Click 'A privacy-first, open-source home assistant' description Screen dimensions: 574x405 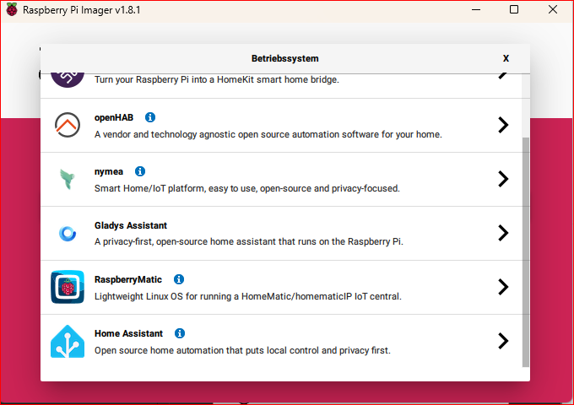pyautogui.click(x=249, y=241)
